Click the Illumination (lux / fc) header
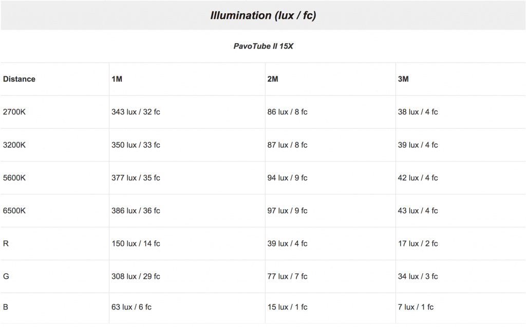 tap(263, 15)
